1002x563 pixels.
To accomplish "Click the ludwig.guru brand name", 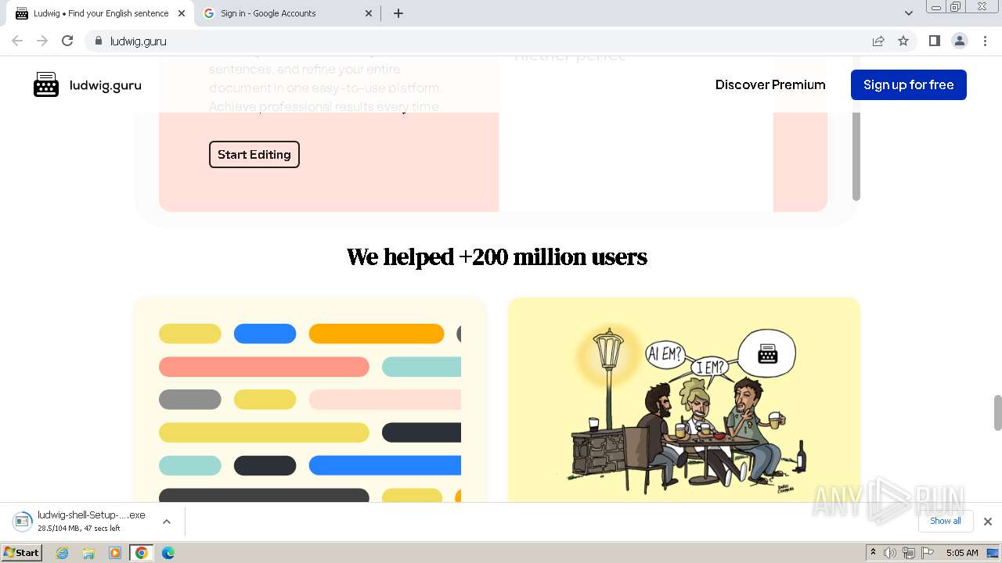I will coord(106,85).
